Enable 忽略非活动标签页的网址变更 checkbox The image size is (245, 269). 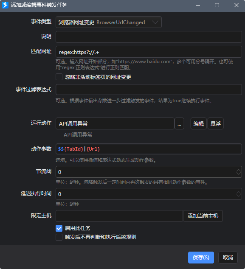[59, 77]
